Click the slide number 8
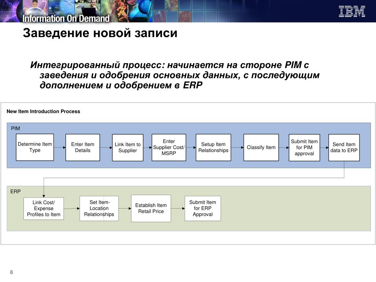 pyautogui.click(x=11, y=272)
